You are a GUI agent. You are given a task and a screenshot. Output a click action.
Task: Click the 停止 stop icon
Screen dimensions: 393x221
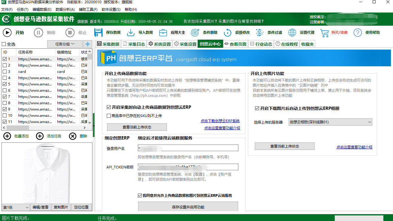70,33
